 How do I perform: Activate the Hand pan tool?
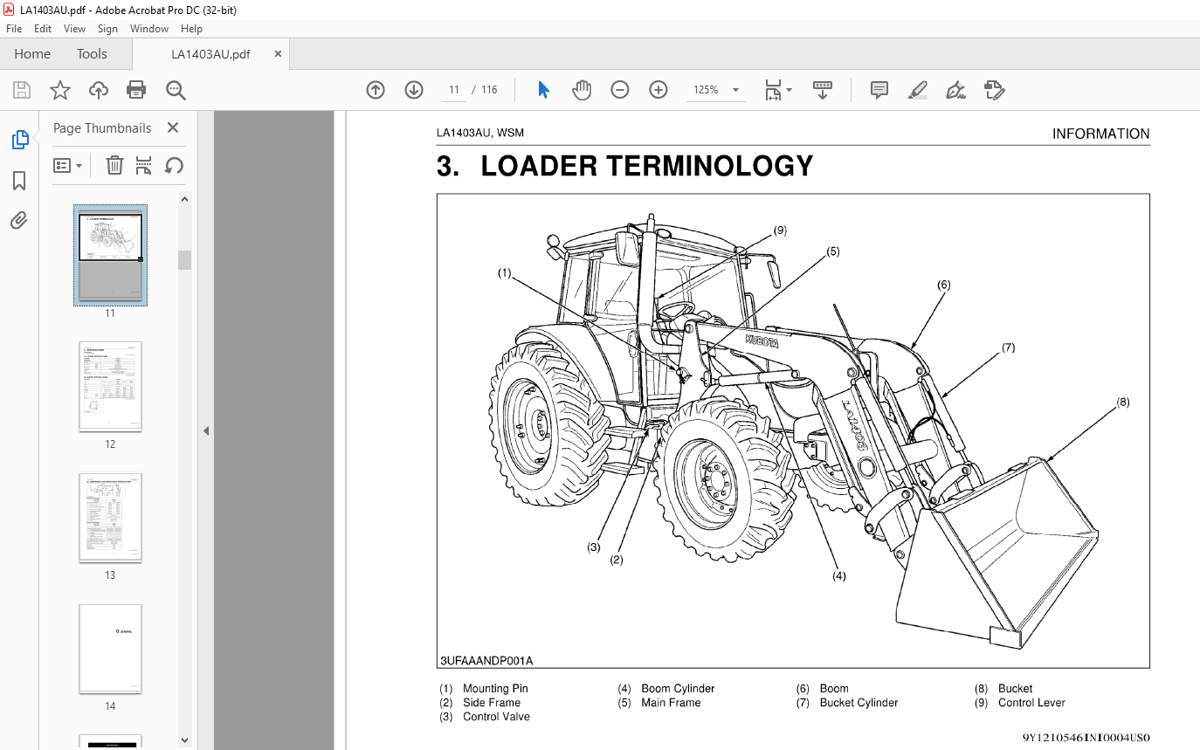[x=582, y=90]
